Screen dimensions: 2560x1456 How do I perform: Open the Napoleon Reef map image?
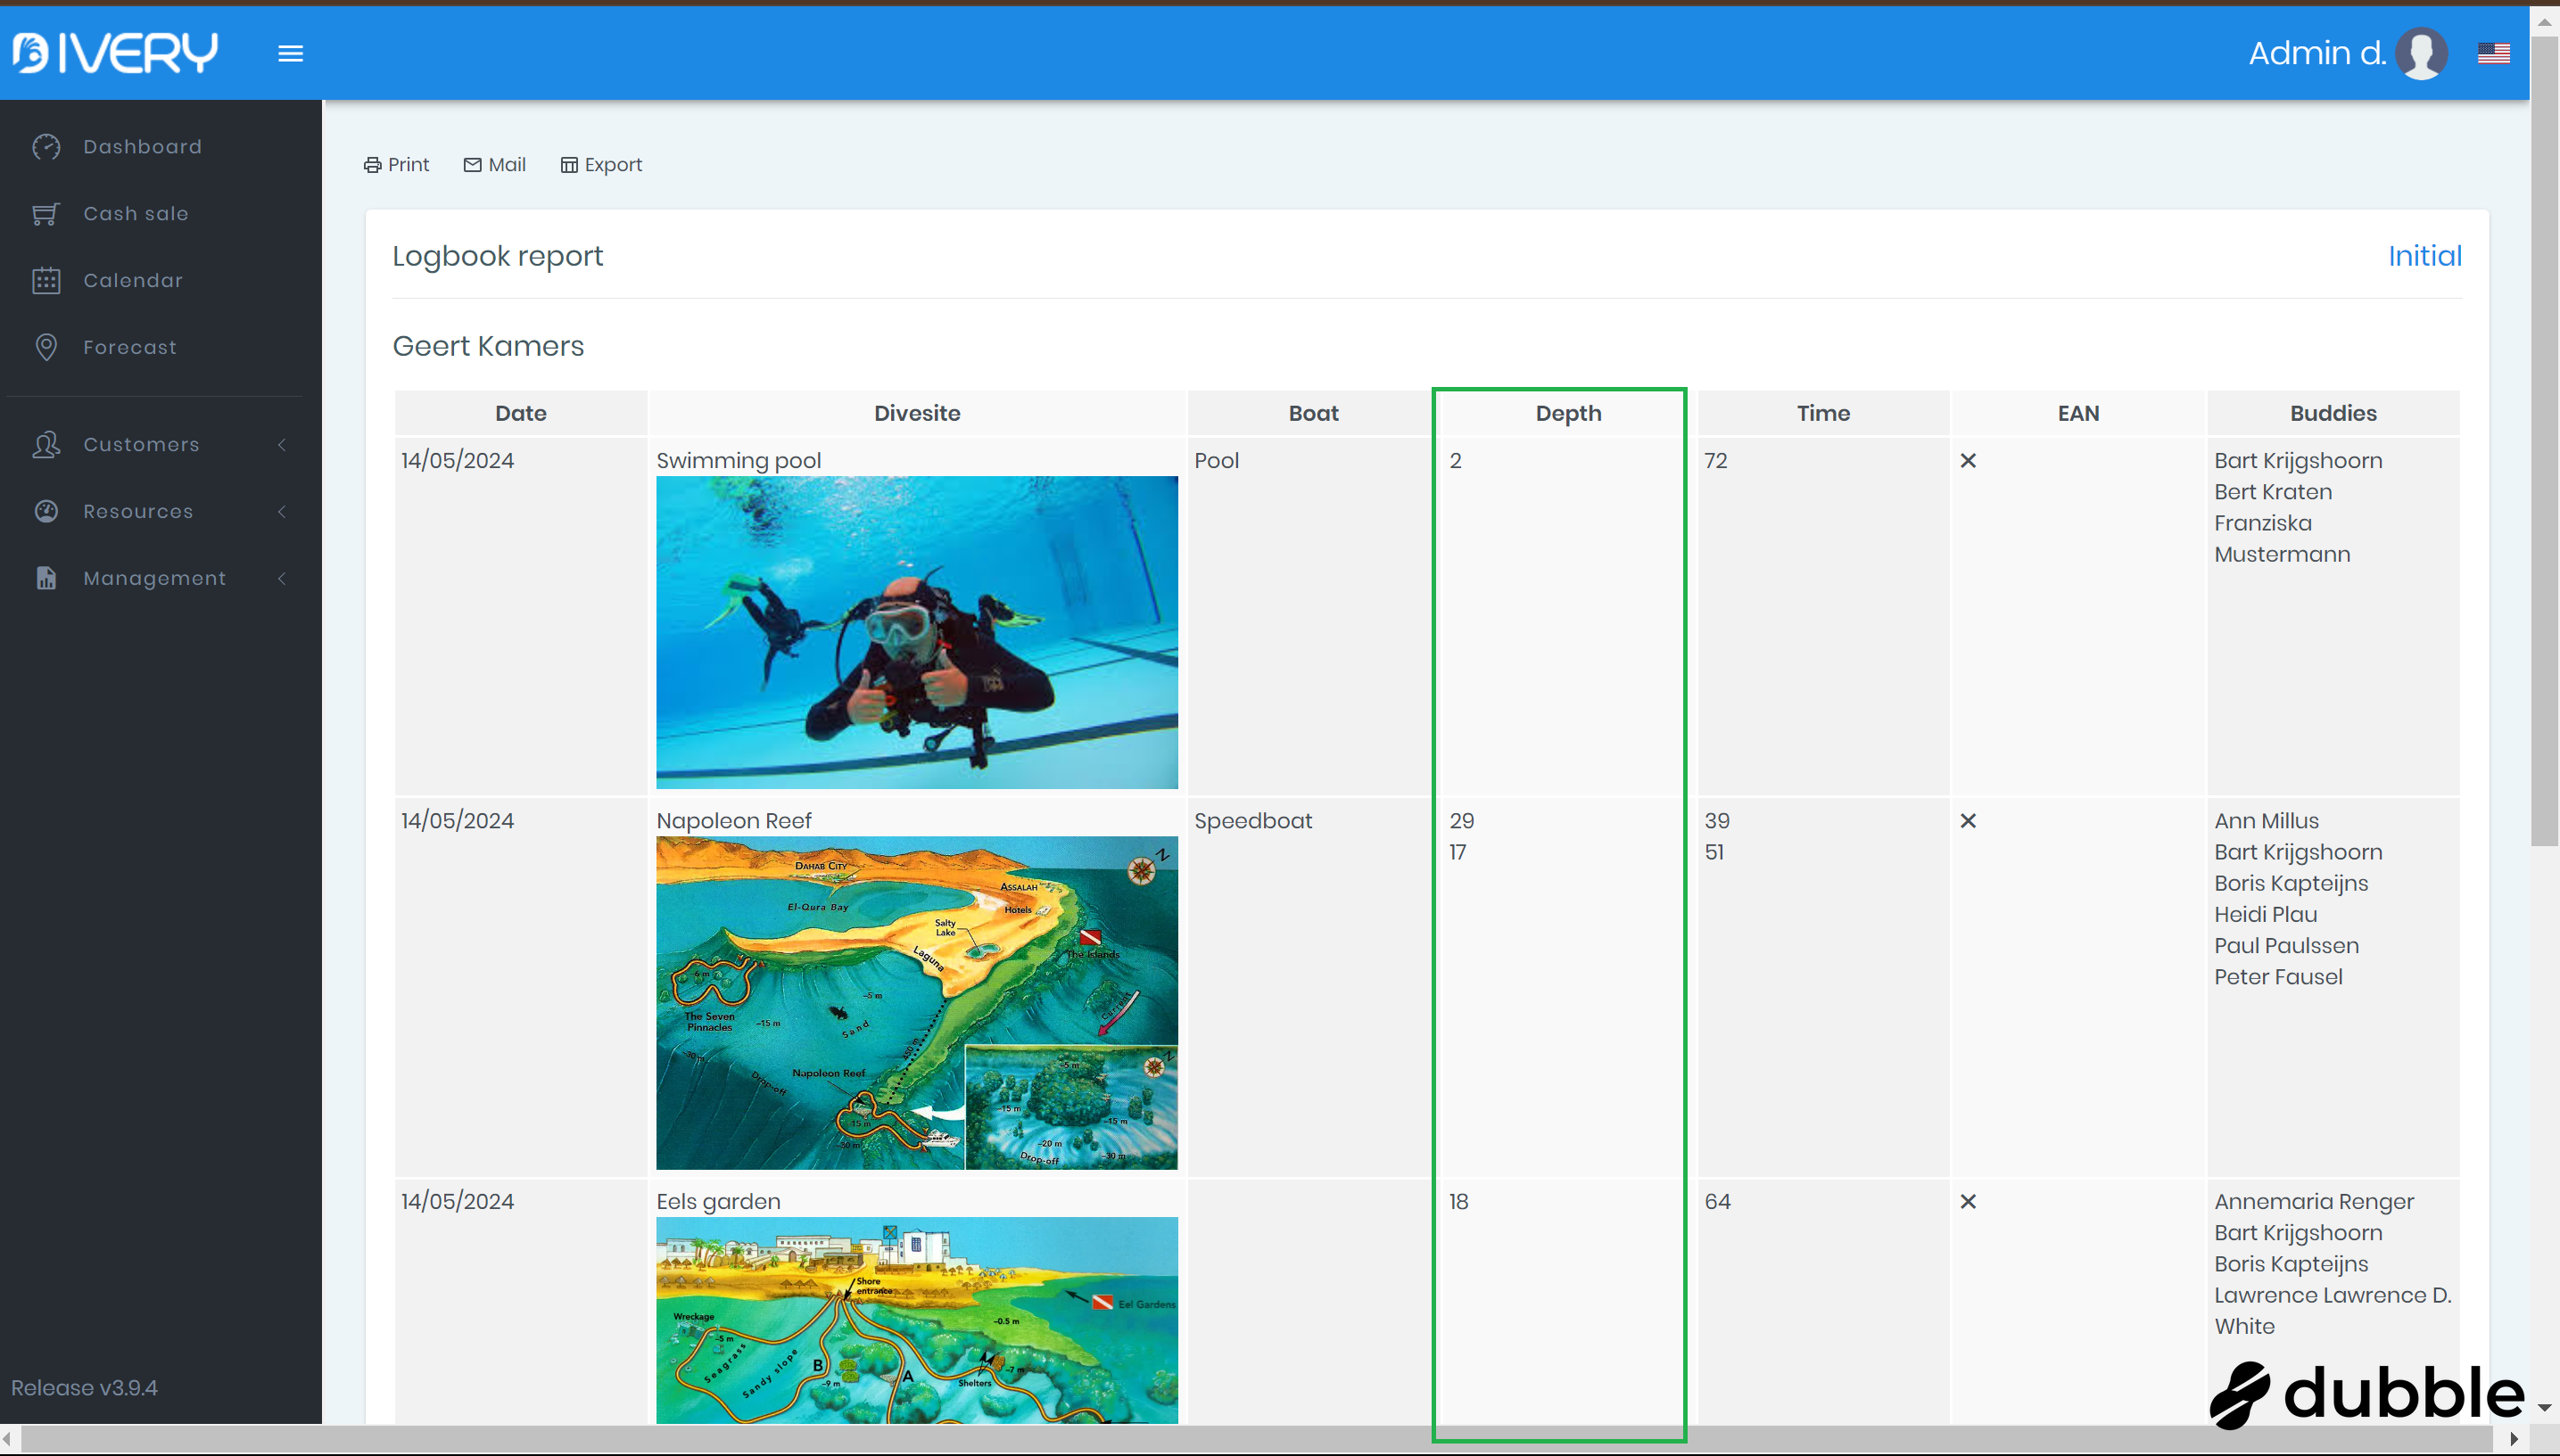(x=916, y=1002)
